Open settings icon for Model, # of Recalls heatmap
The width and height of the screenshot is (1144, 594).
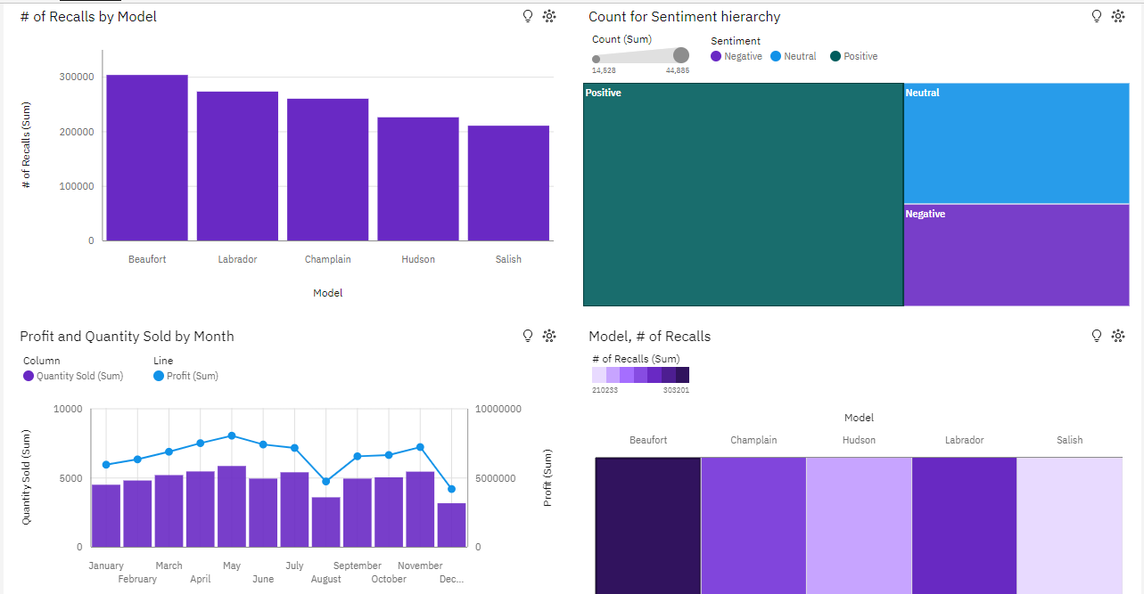click(x=1118, y=336)
